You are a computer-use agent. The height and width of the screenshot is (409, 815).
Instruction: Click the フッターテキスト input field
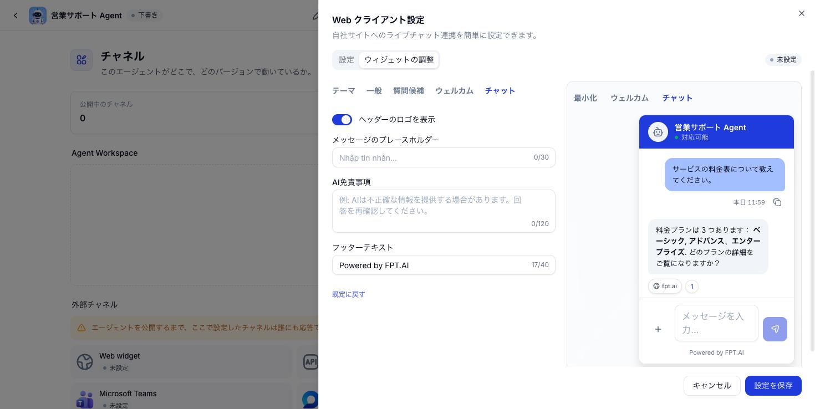tap(444, 265)
